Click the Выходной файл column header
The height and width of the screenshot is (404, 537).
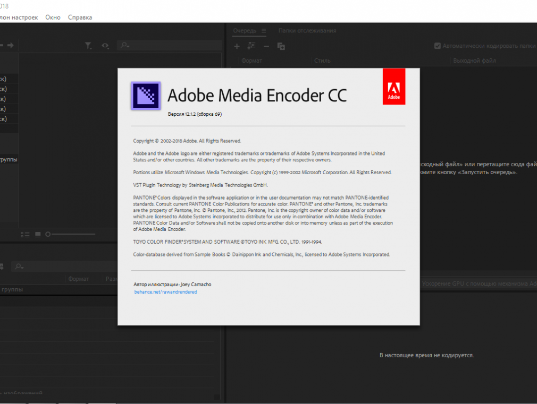[474, 61]
